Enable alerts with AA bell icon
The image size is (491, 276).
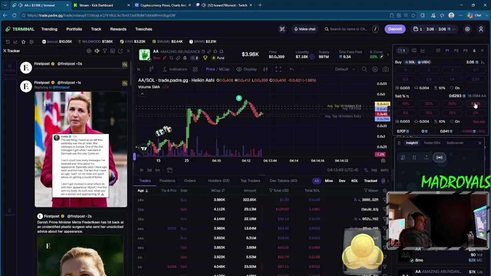[x=221, y=51]
